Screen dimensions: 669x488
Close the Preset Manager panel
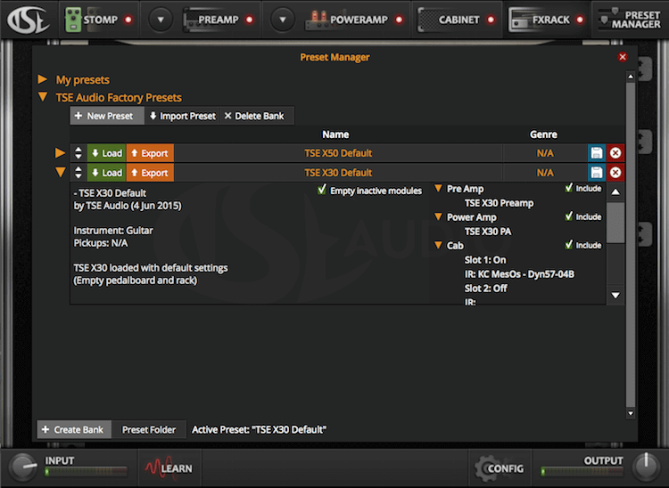pyautogui.click(x=623, y=57)
